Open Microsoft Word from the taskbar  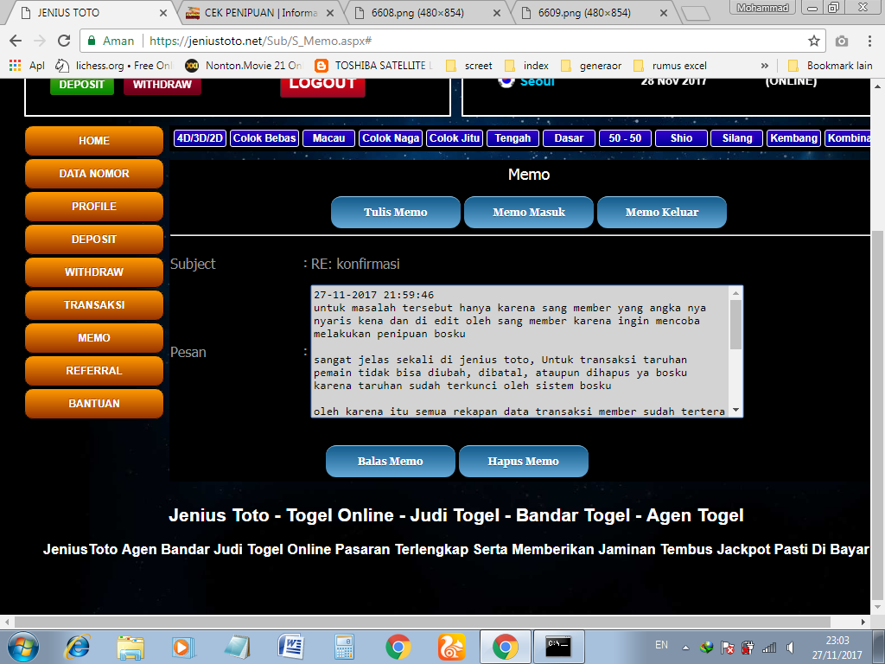click(x=290, y=646)
